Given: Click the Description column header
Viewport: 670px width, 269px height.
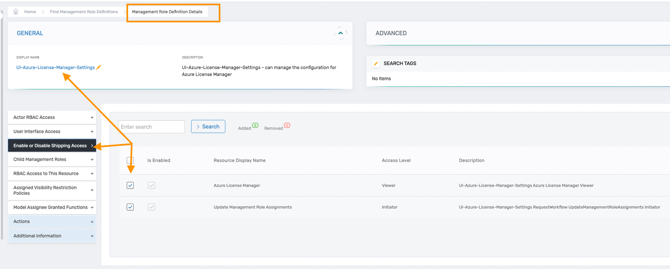Looking at the screenshot, I should (x=471, y=160).
